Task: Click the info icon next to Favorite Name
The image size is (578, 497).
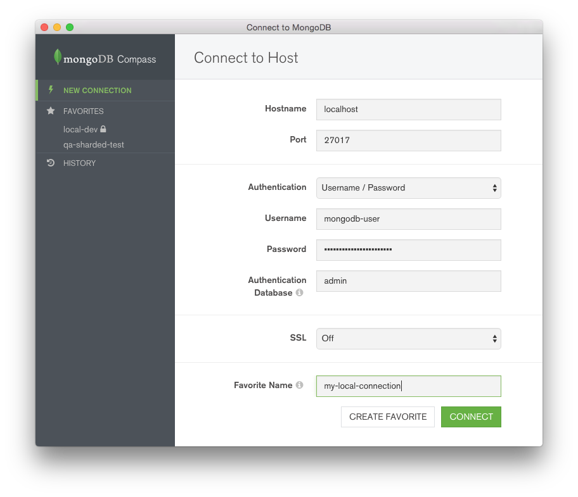Action: [x=299, y=385]
